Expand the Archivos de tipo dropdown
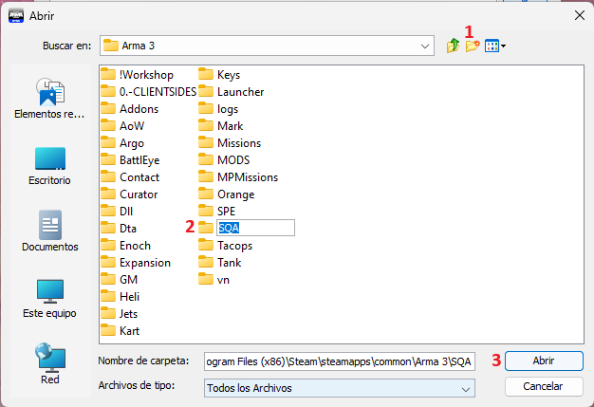594x407 pixels. coord(466,388)
